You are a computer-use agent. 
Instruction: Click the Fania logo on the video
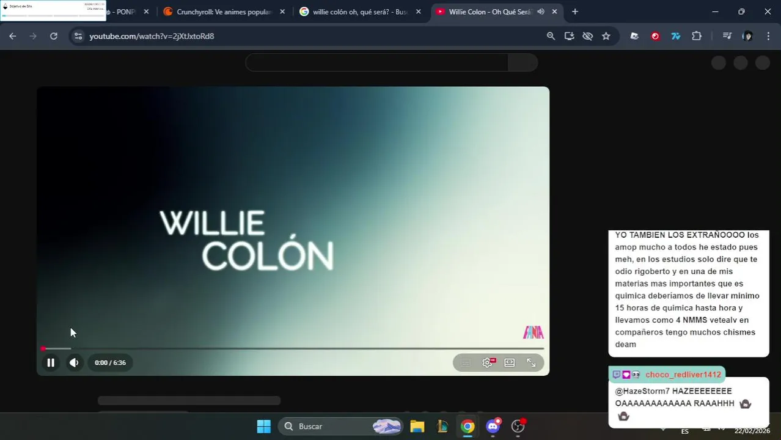click(533, 332)
